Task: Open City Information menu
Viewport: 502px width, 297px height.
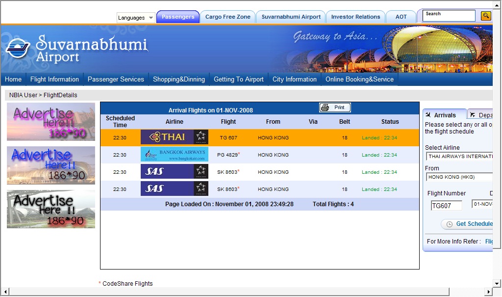Action: tap(295, 79)
